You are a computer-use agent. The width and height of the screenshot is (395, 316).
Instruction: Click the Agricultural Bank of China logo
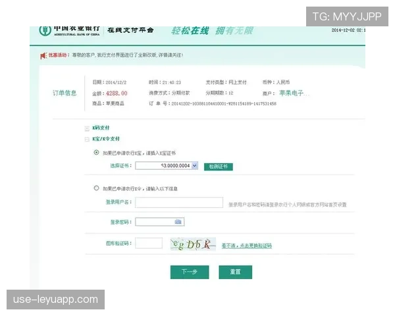pyautogui.click(x=69, y=31)
